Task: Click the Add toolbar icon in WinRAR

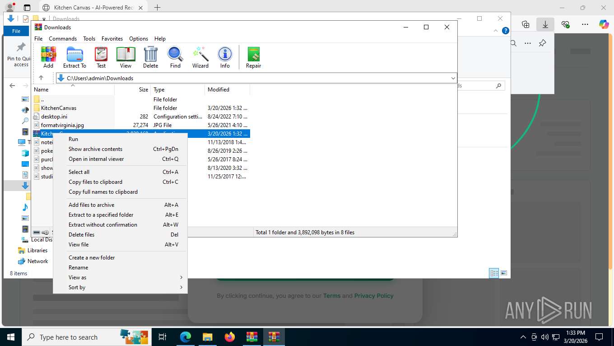Action: [x=48, y=58]
